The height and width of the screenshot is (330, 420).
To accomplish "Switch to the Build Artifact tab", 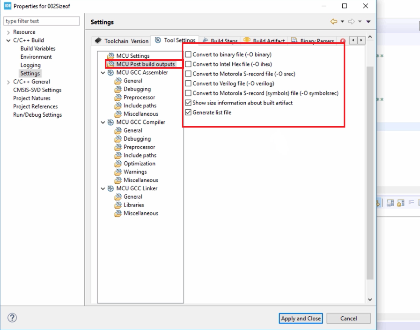I will 264,41.
